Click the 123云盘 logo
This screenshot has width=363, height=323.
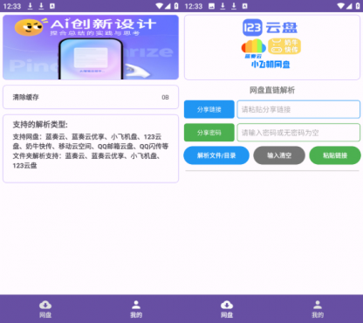pos(270,28)
